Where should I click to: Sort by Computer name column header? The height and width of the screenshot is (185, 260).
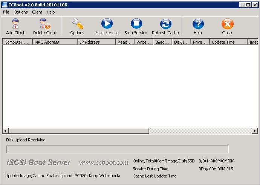coord(18,42)
